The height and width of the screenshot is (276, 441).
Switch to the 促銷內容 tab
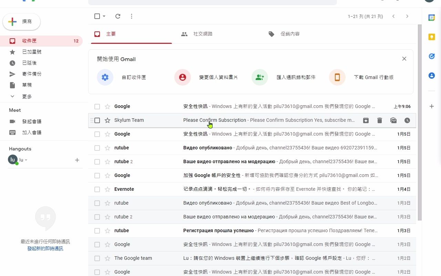click(x=290, y=34)
